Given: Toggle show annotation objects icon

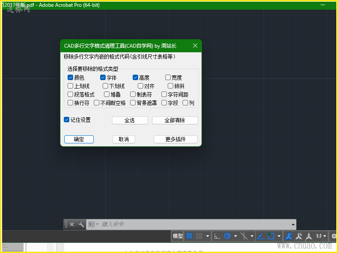Looking at the screenshot, I should coord(289,236).
